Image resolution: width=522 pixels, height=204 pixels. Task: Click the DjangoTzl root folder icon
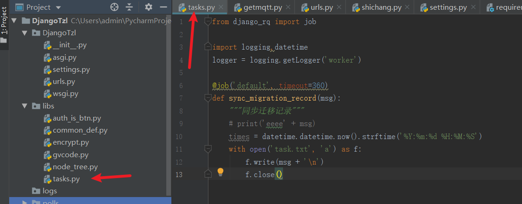25,21
